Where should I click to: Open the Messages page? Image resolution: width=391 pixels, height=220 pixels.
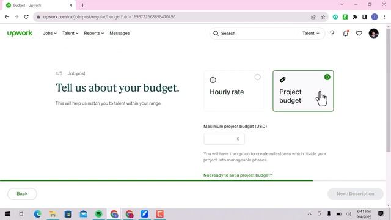click(120, 33)
